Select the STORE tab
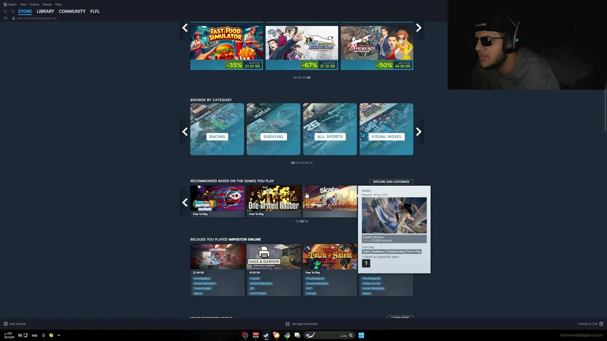This screenshot has width=607, height=341. coord(25,11)
